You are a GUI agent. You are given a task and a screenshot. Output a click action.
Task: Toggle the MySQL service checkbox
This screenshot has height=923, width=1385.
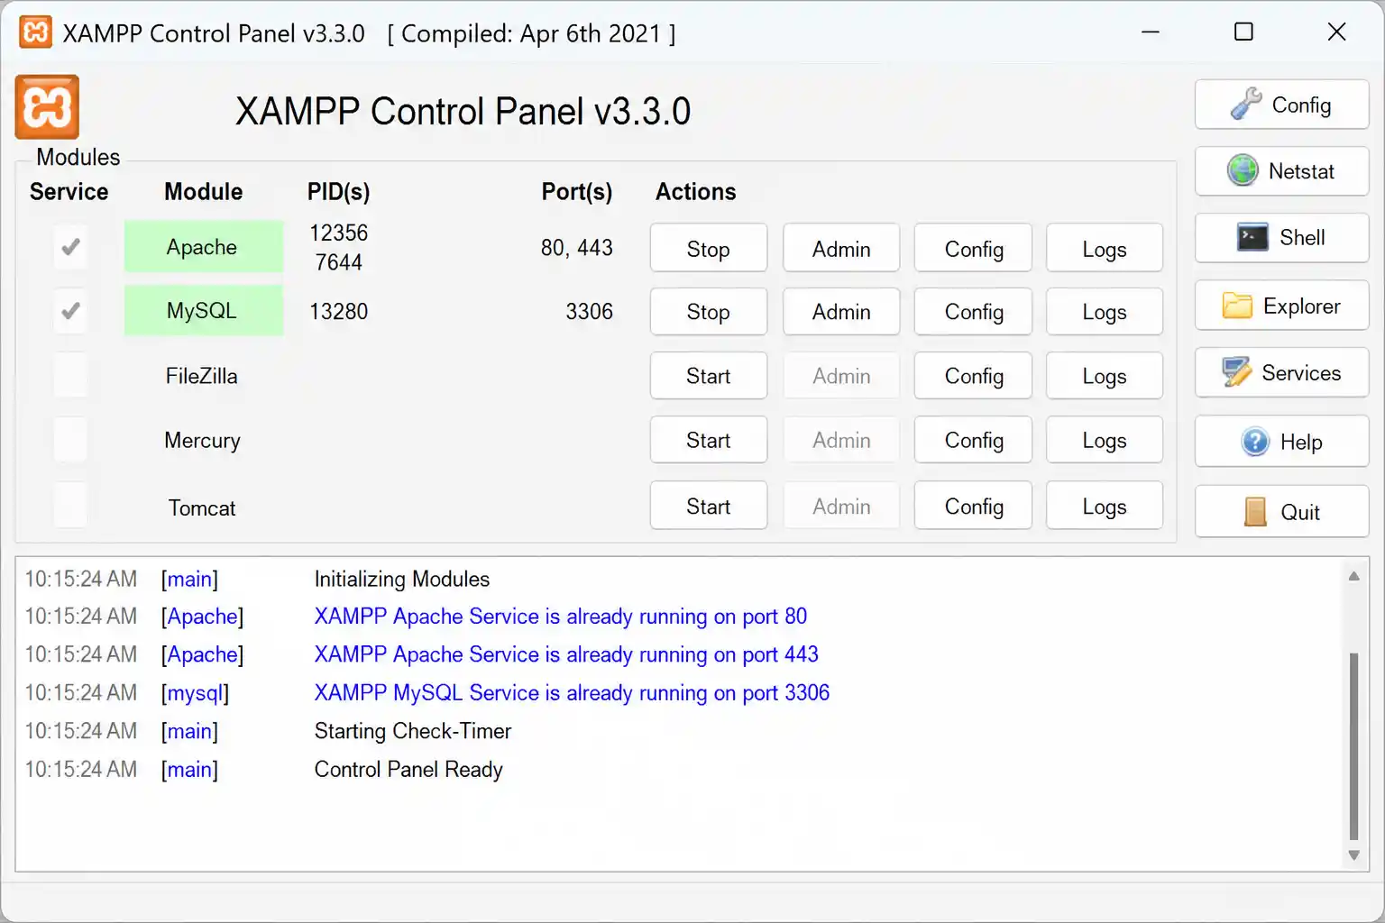tap(70, 311)
